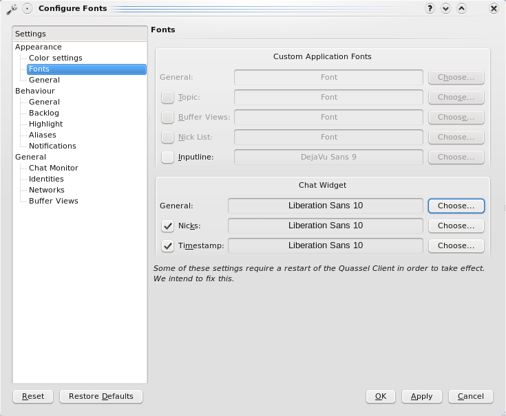This screenshot has height=416, width=506.
Task: Choose custom application General font
Action: pos(456,77)
